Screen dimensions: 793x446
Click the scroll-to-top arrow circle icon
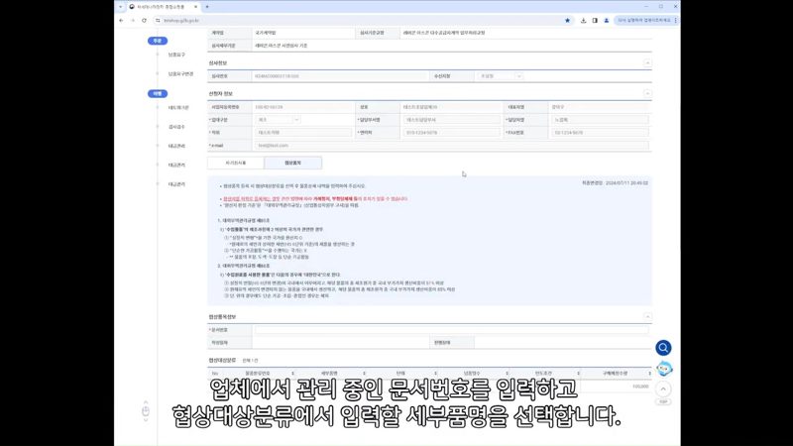tap(663, 389)
